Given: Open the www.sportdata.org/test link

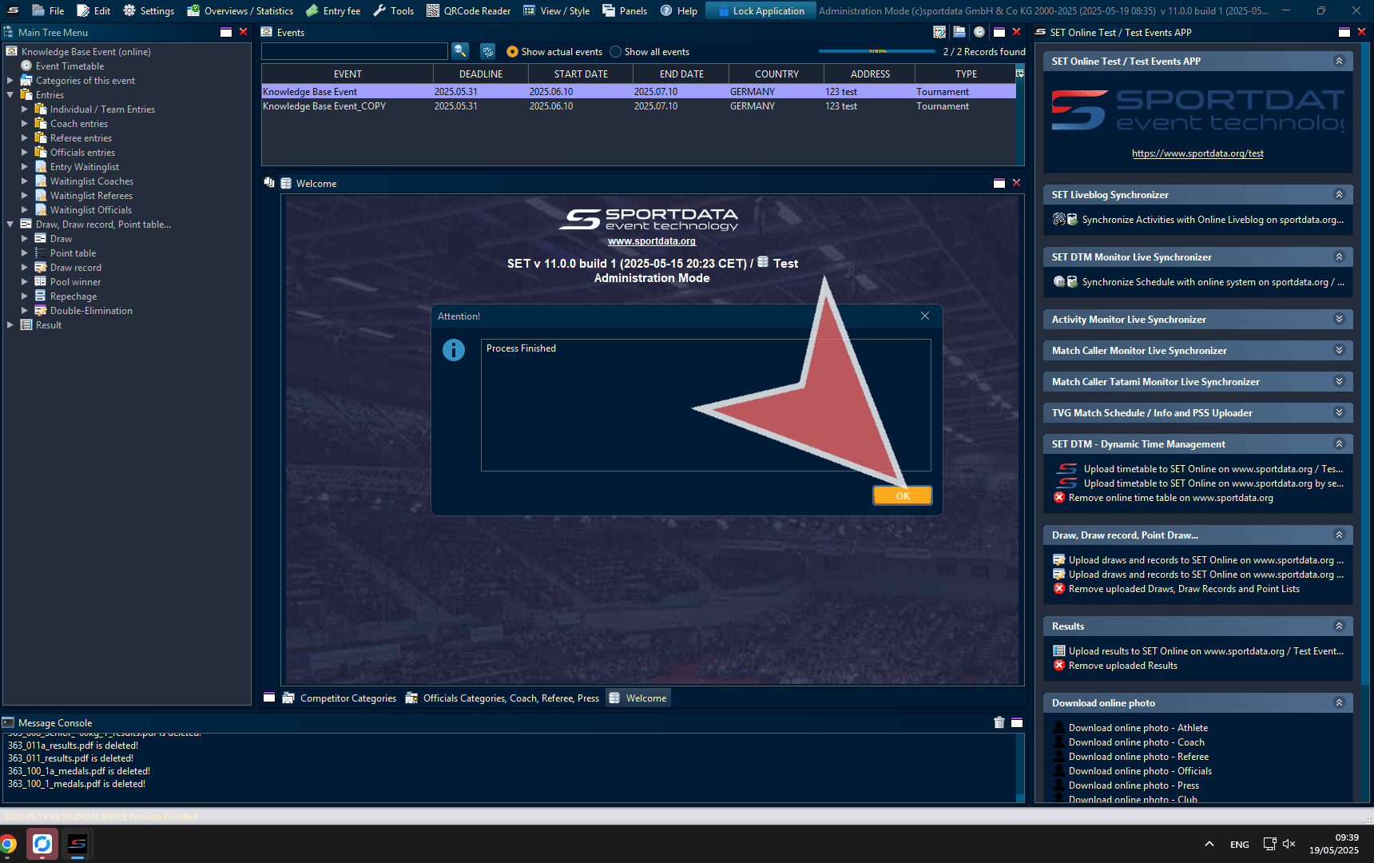Looking at the screenshot, I should (1197, 153).
